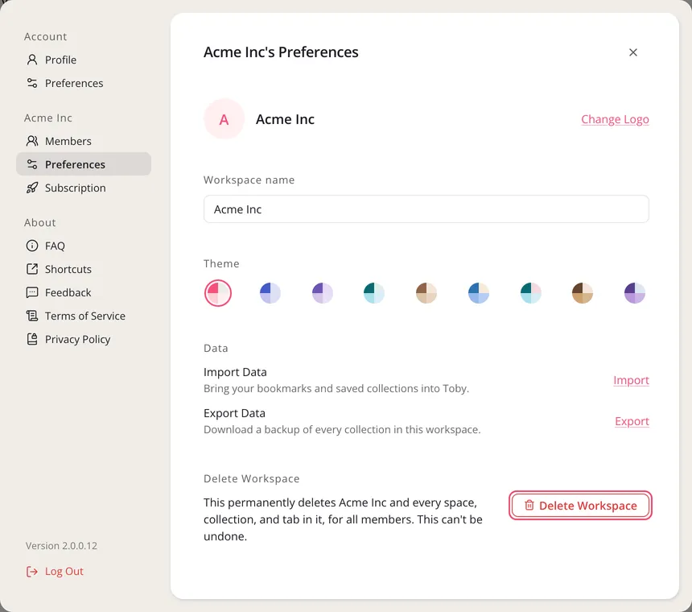The height and width of the screenshot is (612, 692).
Task: Open Feedback form
Action: coord(84,292)
